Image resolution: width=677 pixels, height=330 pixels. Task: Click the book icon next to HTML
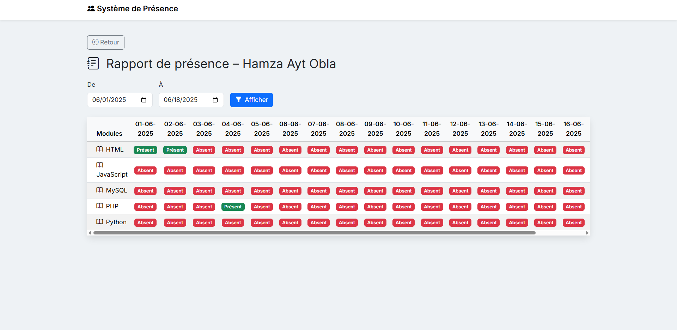pyautogui.click(x=100, y=149)
